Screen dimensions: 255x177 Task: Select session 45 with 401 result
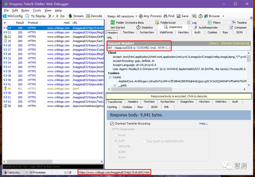click(53, 89)
